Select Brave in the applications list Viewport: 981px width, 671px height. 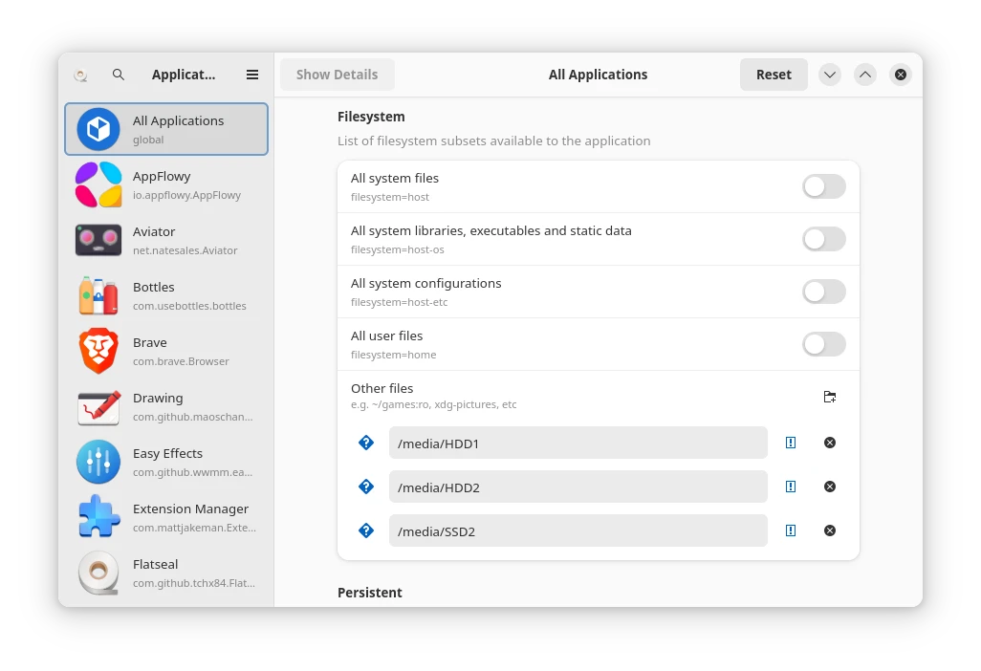tap(166, 351)
